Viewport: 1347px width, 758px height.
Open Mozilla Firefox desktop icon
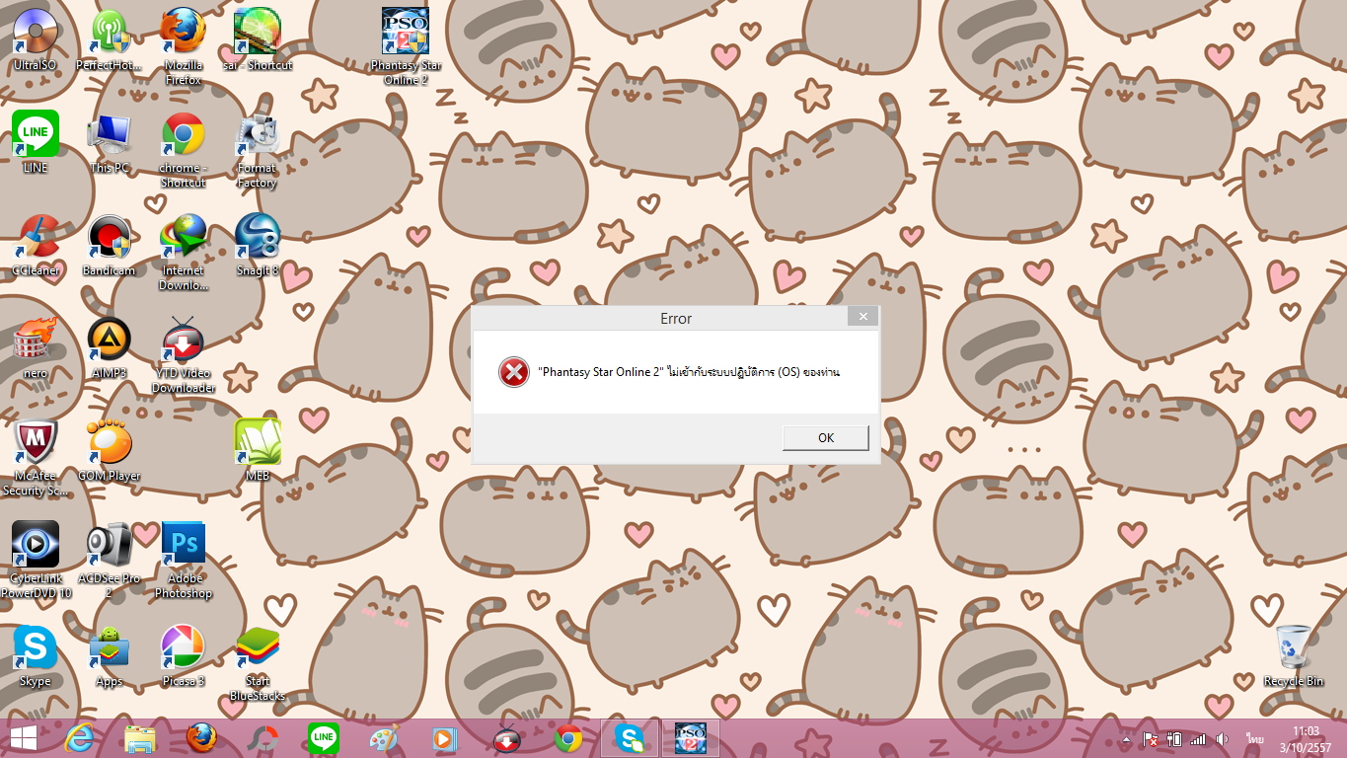[x=184, y=46]
